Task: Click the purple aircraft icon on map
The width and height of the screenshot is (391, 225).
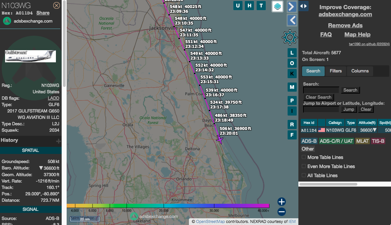Action: [x=220, y=139]
